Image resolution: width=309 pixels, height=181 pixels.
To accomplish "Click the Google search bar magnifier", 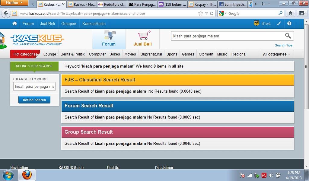I will [x=280, y=13].
